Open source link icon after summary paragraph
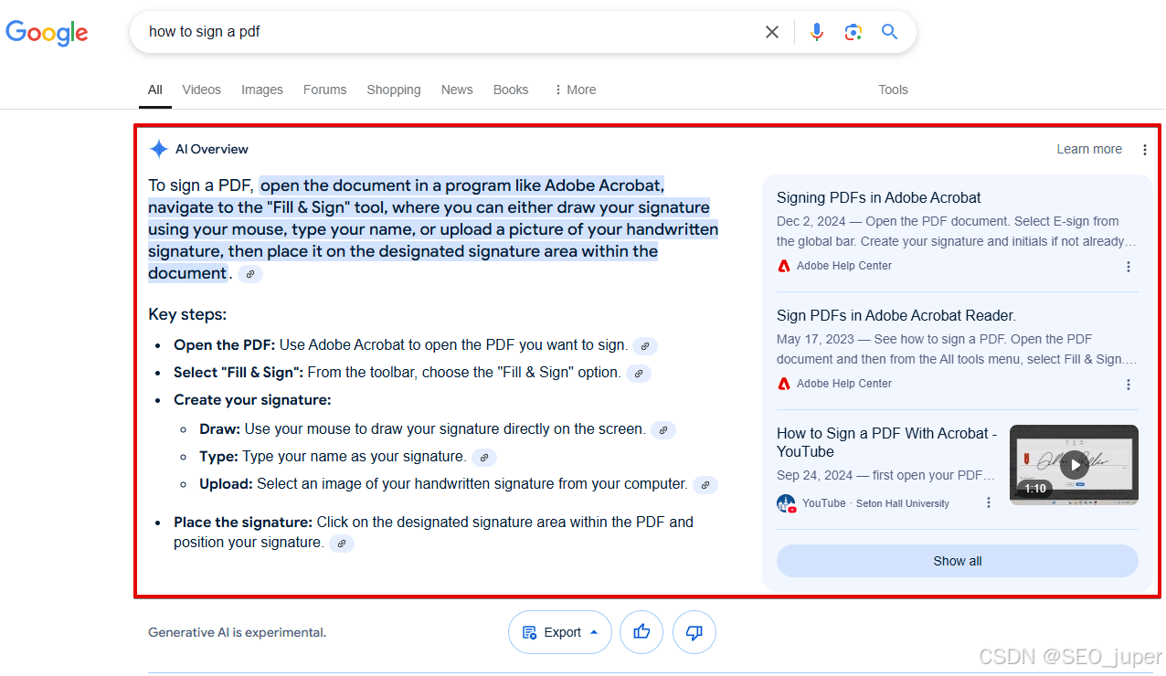1166x676 pixels. point(250,274)
